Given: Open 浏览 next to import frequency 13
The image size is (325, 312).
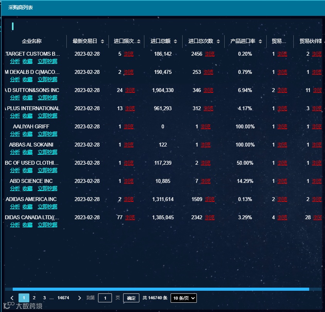Looking at the screenshot, I should pyautogui.click(x=130, y=108).
